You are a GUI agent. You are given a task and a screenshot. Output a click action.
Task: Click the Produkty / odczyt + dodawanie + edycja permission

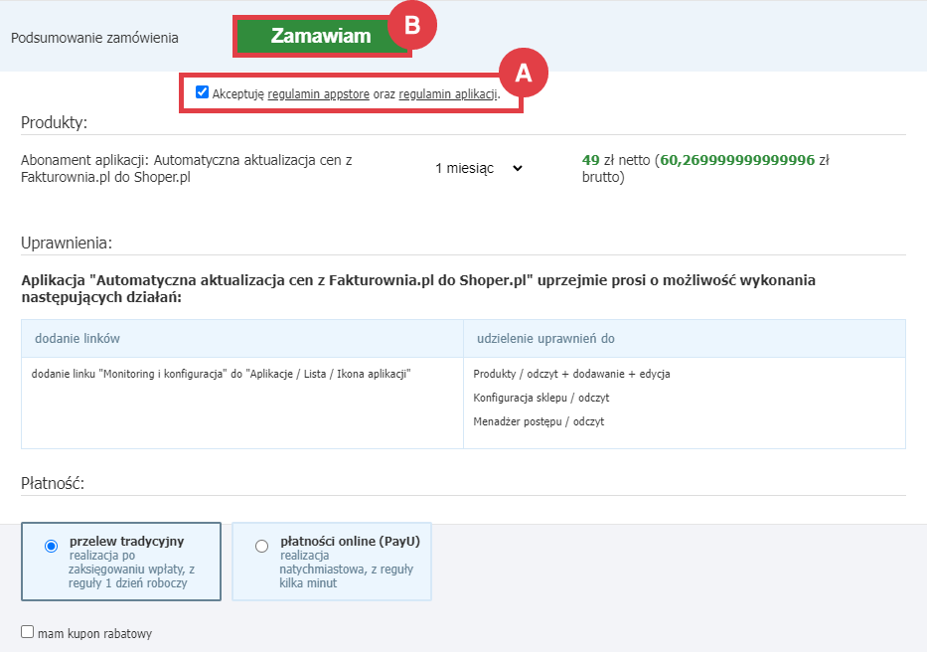(x=571, y=374)
